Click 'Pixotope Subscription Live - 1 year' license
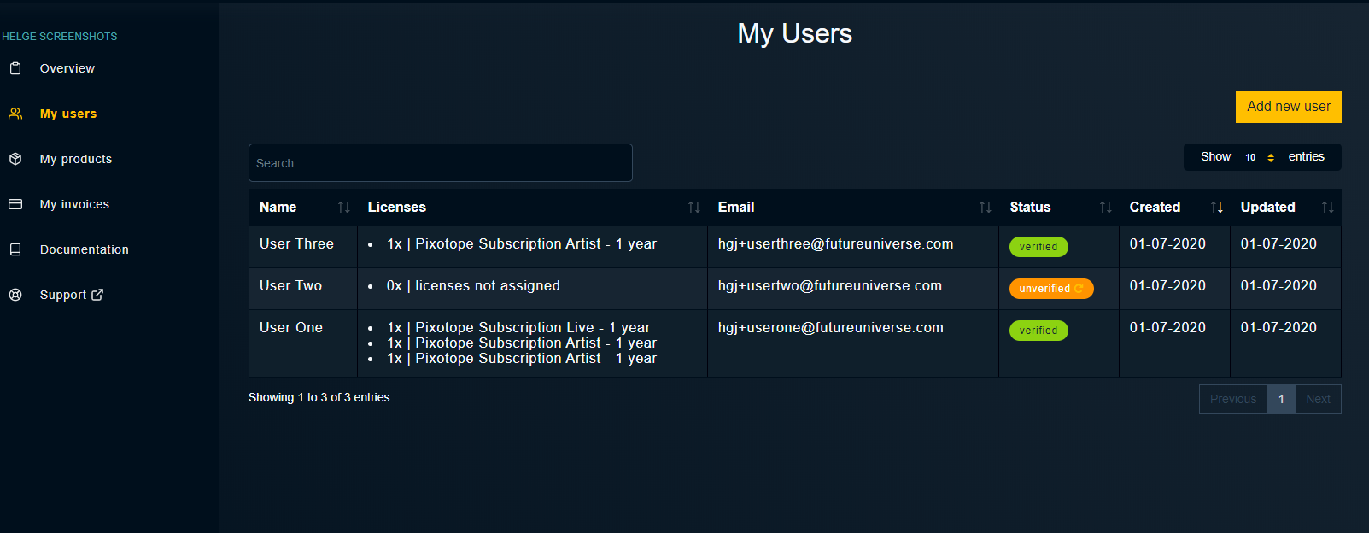 point(533,328)
